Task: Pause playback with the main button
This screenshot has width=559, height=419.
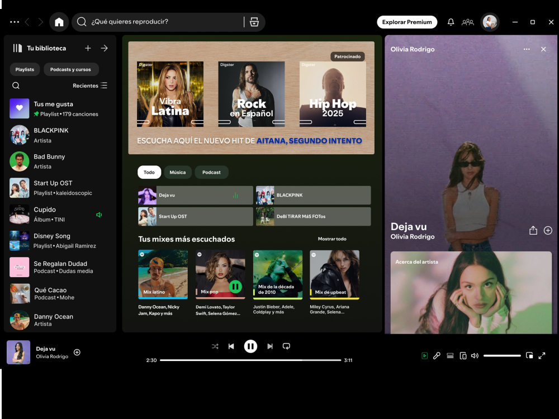Action: (x=250, y=346)
